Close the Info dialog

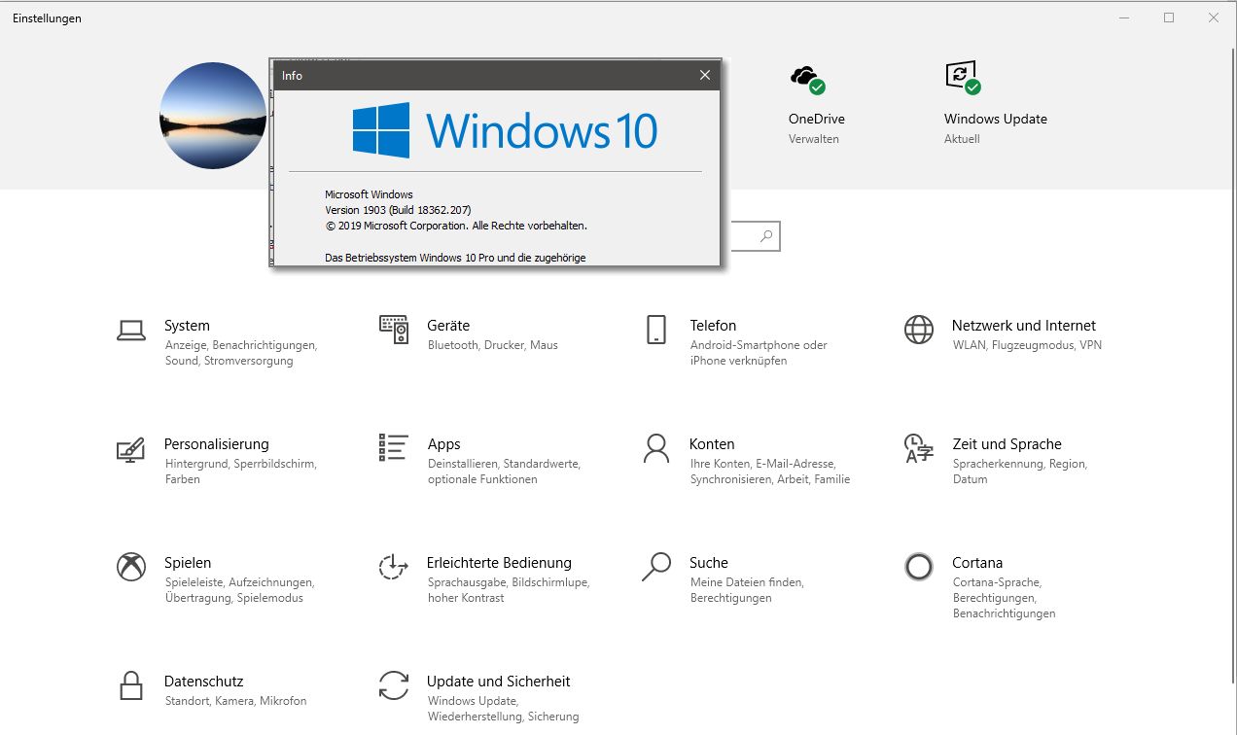click(x=705, y=75)
